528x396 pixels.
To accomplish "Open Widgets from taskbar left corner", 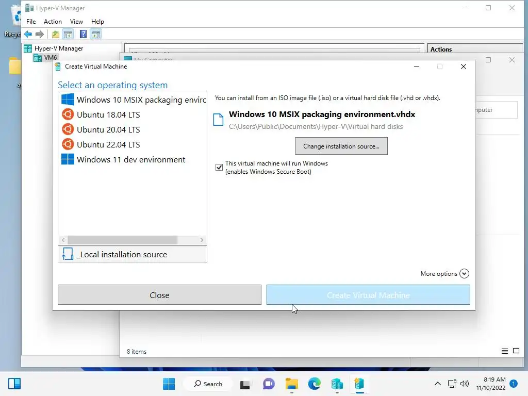I will coord(14,384).
